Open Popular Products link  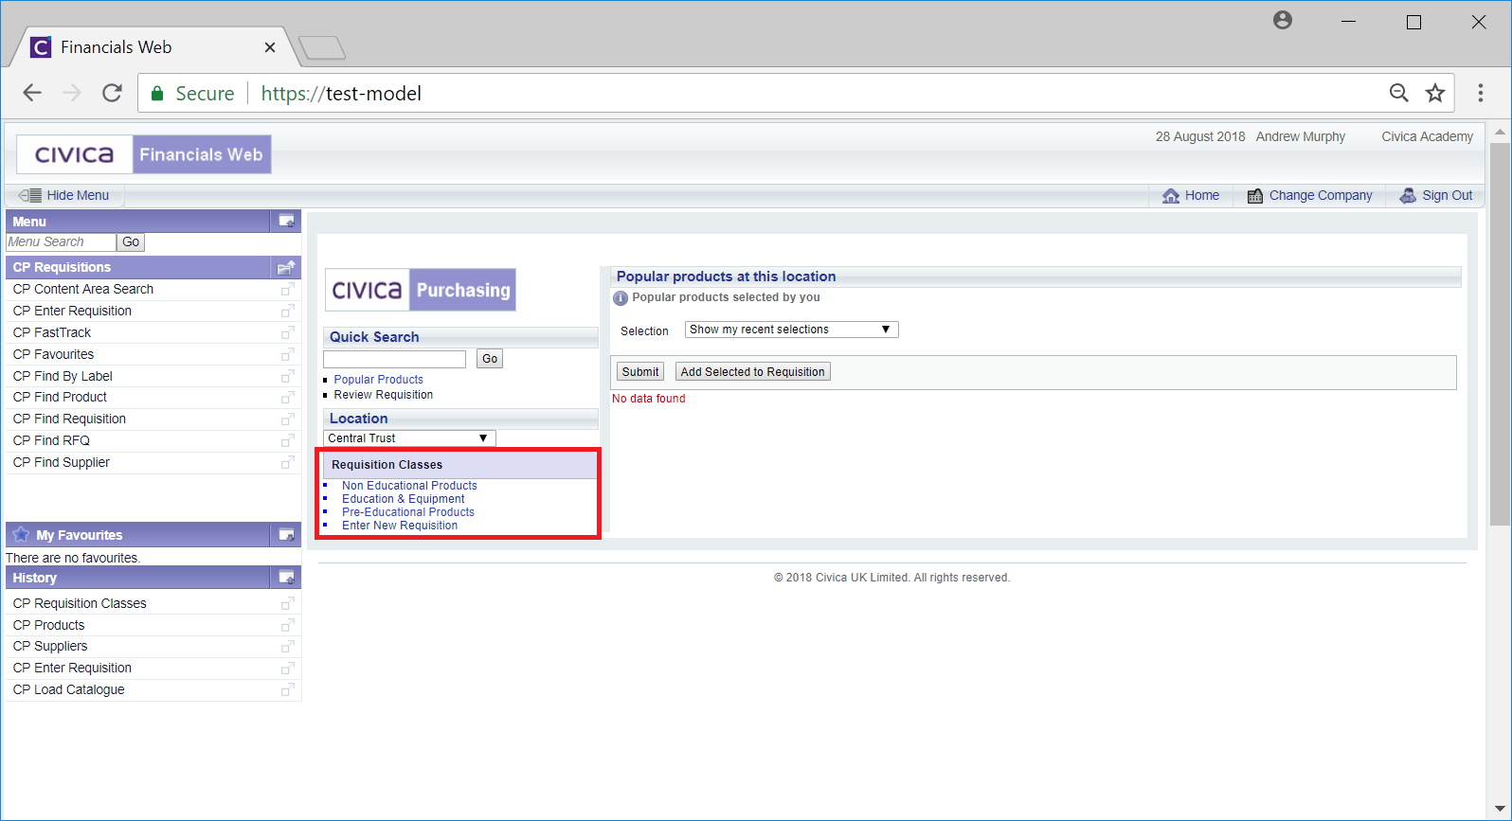click(x=379, y=380)
